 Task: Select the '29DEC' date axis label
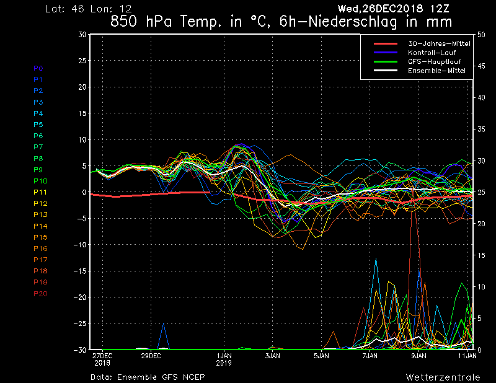click(x=151, y=356)
